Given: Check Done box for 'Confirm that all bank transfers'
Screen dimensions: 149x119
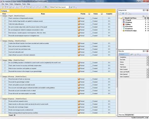Looking at the screenshot, I should pyautogui.click(x=5, y=43).
